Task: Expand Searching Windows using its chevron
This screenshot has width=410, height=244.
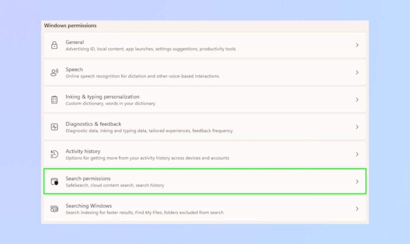Action: (x=357, y=209)
